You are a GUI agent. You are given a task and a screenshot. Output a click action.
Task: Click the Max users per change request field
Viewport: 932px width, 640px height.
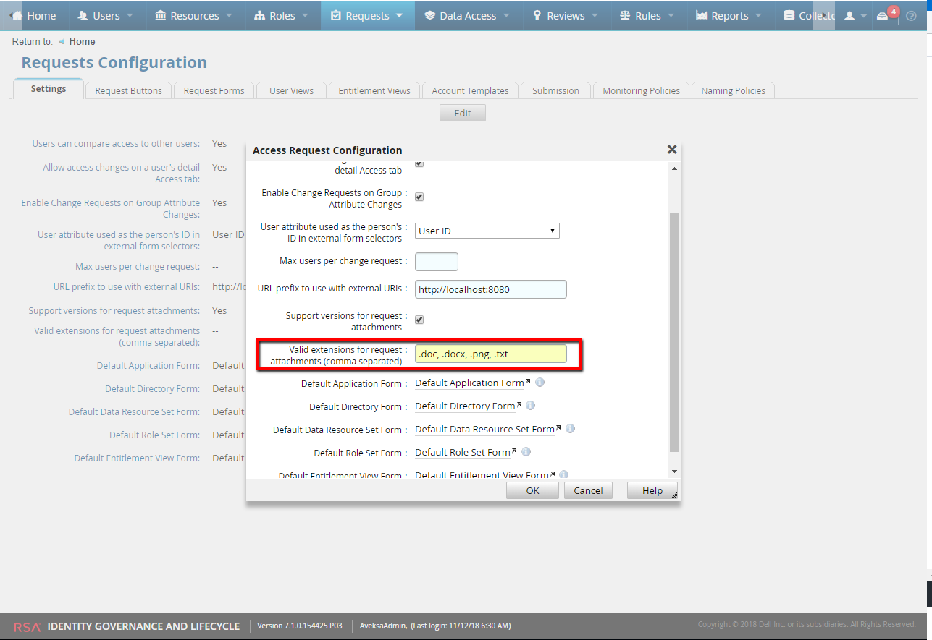click(x=436, y=261)
